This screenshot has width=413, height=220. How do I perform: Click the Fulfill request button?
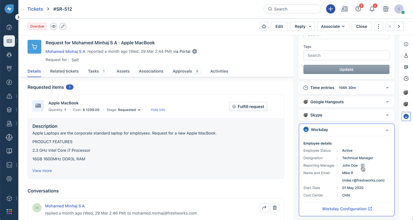pos(248,106)
